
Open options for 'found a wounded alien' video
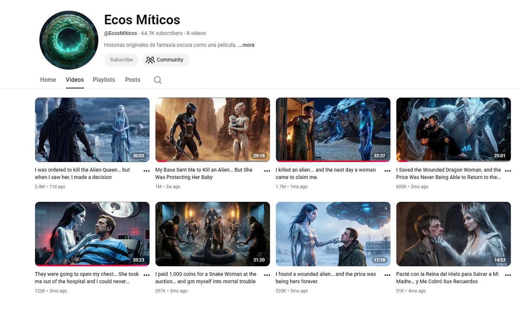click(388, 275)
